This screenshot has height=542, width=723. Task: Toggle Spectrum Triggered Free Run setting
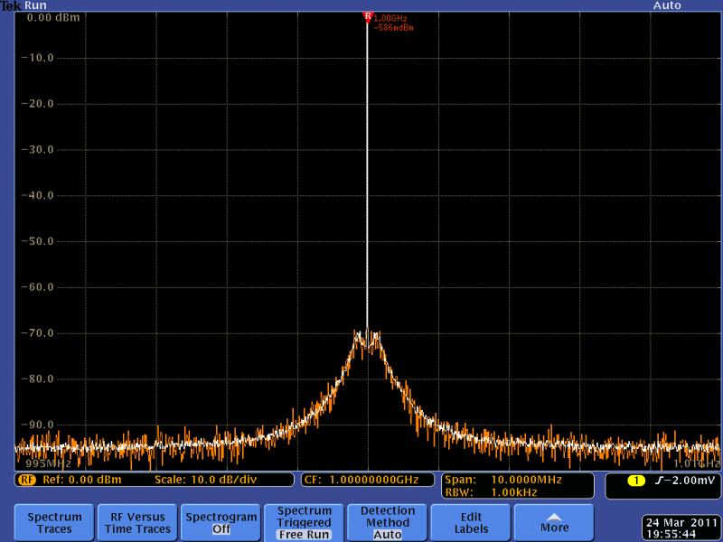point(304,523)
